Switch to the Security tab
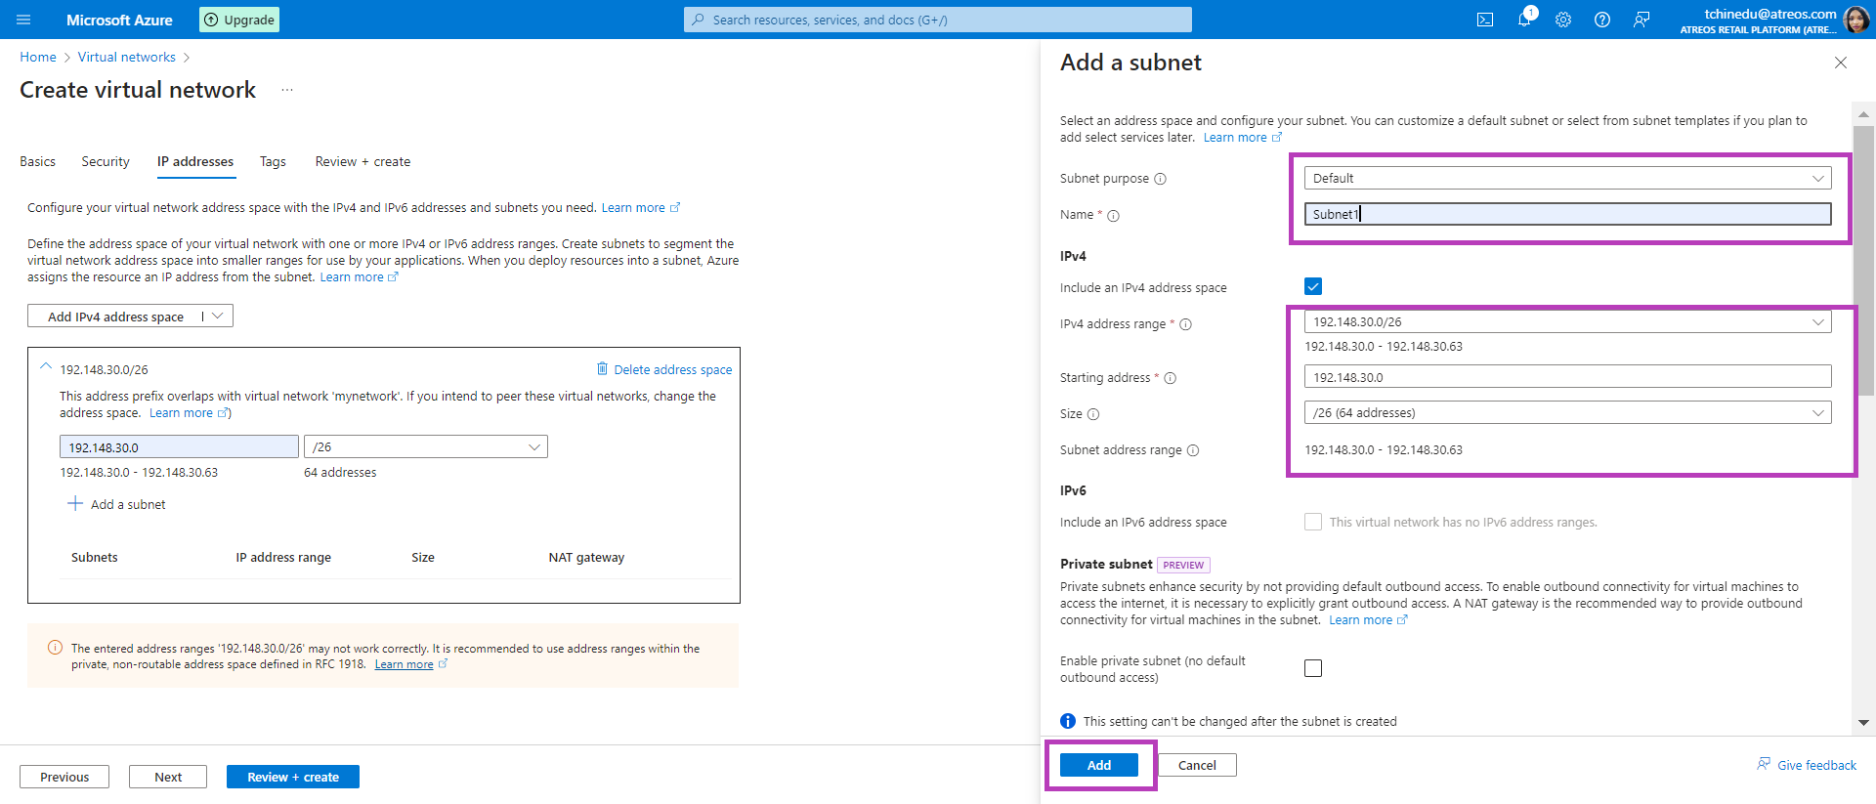1876x804 pixels. pos(106,161)
